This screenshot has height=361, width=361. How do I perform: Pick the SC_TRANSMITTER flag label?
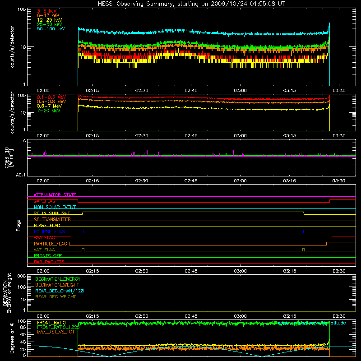pos(52,219)
